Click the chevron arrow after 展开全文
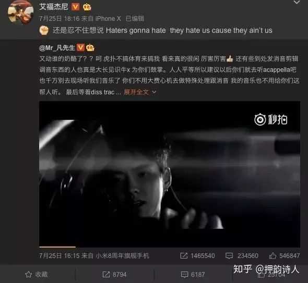The image size is (308, 283). pos(154,92)
